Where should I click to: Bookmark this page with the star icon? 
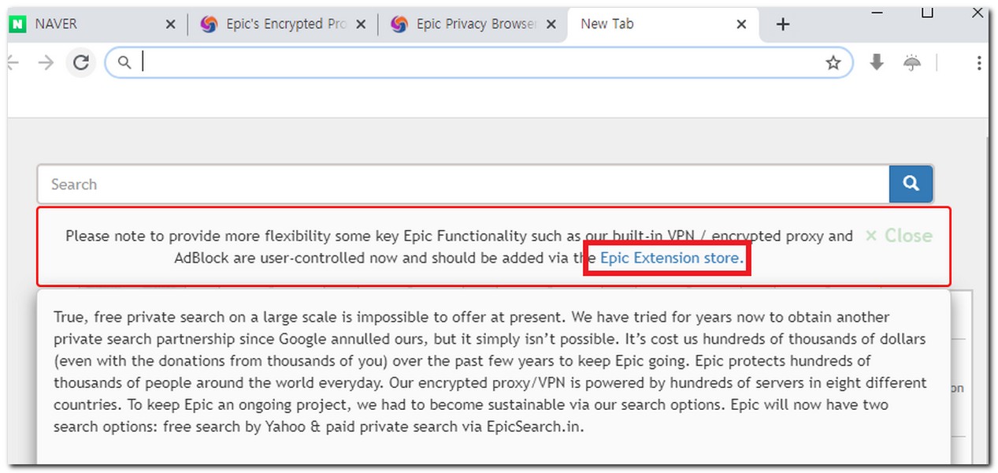tap(833, 62)
